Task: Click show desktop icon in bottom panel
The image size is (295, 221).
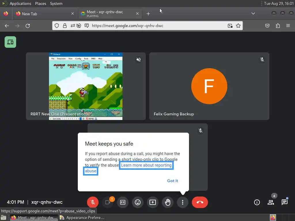Action: [x=3, y=218]
